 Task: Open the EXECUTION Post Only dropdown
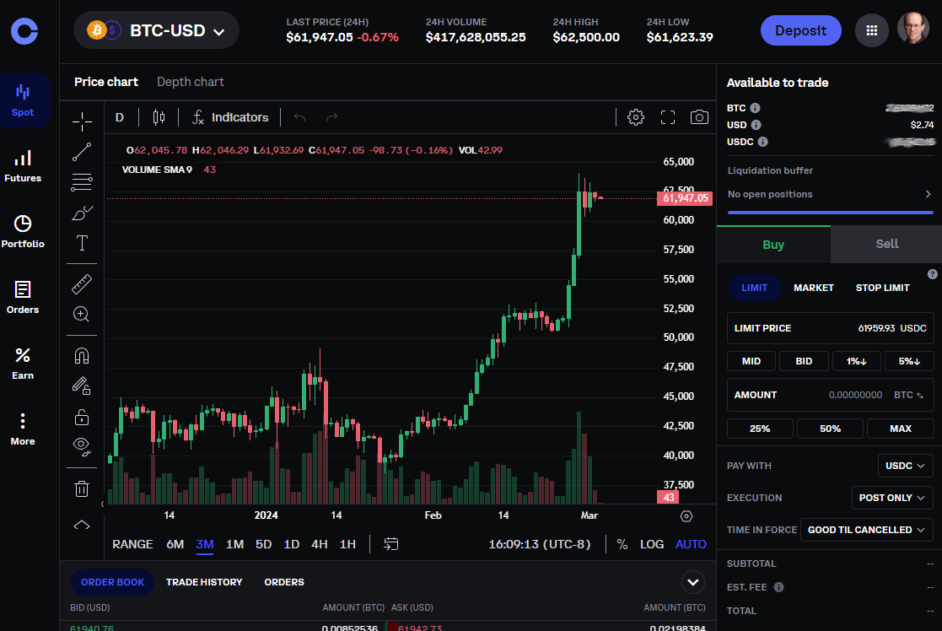(892, 498)
